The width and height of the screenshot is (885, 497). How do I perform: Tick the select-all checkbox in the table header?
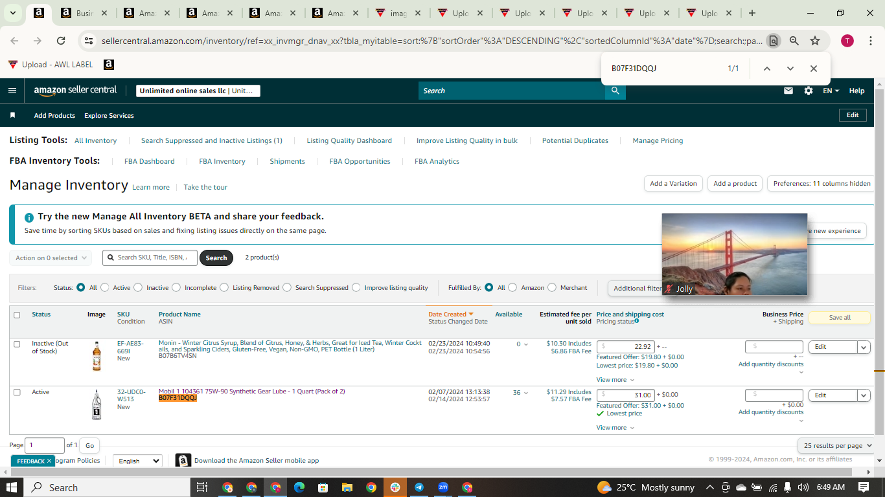[x=17, y=315]
